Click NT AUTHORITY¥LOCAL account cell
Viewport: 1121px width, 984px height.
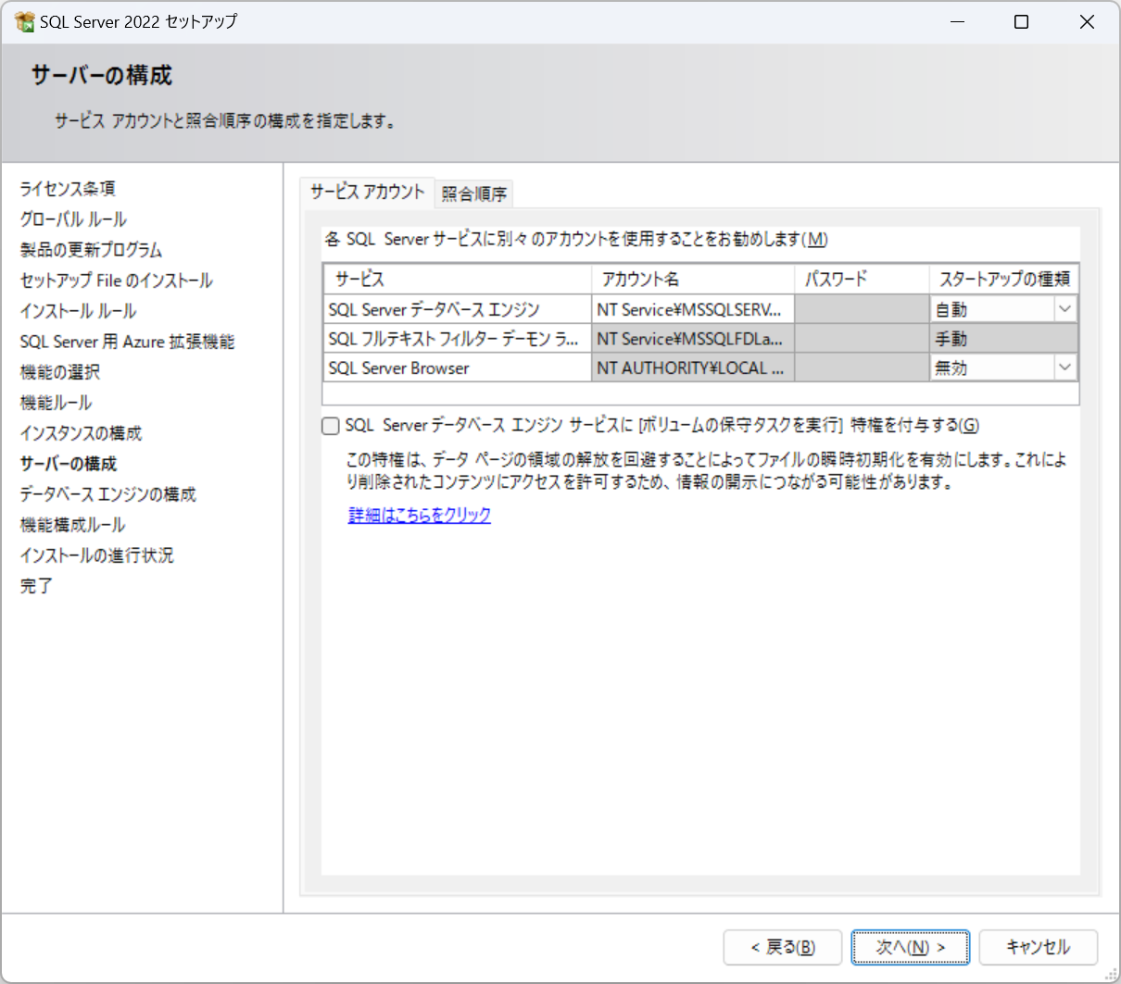(x=693, y=367)
